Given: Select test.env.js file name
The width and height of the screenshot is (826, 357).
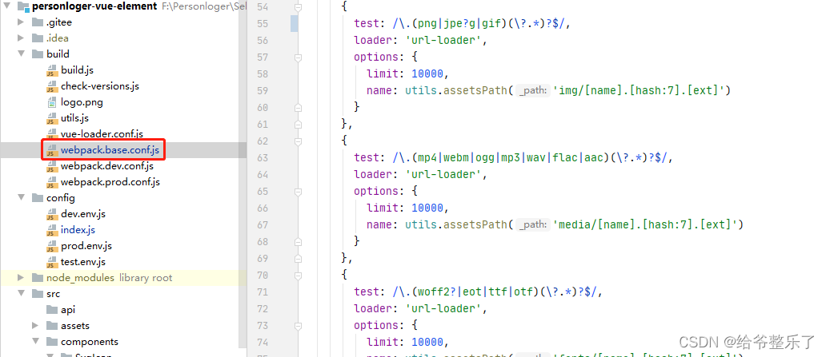Looking at the screenshot, I should pyautogui.click(x=83, y=262).
